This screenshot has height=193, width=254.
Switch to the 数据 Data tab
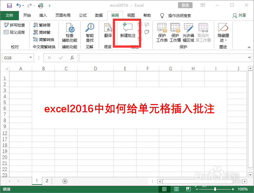point(99,15)
